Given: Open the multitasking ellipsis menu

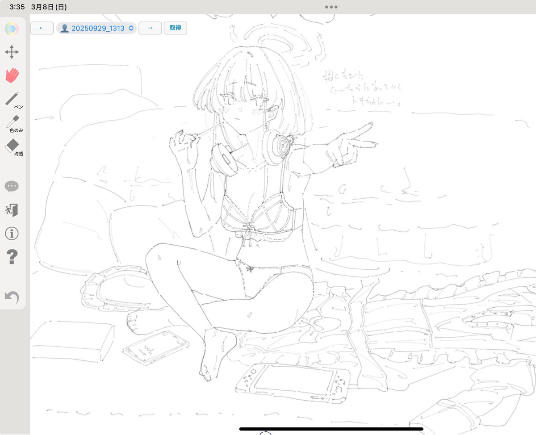Looking at the screenshot, I should click(331, 7).
